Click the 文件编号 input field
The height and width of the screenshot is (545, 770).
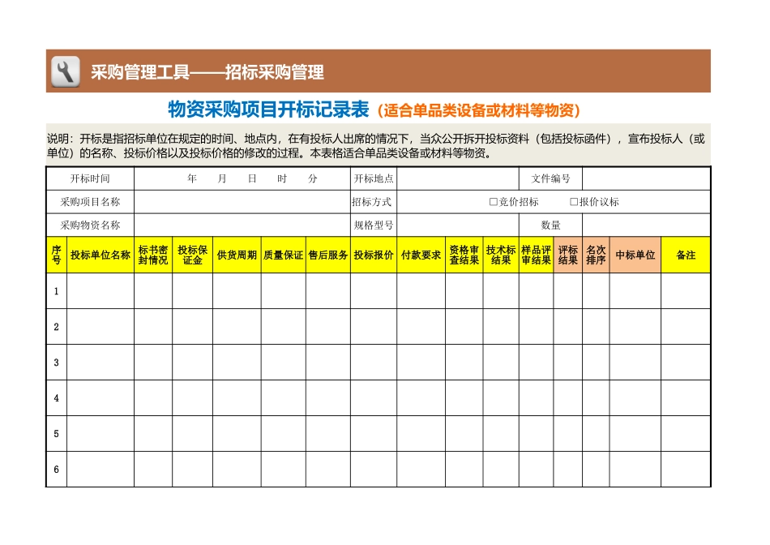point(644,178)
